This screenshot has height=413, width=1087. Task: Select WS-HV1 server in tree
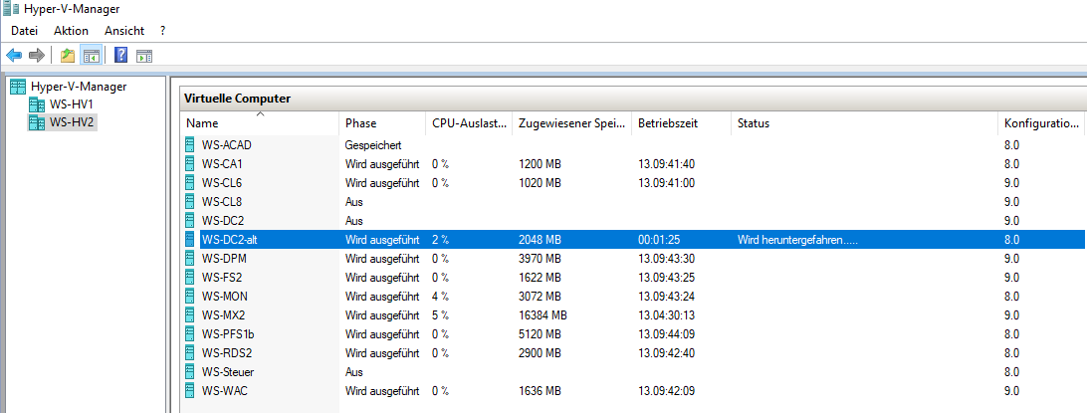(72, 104)
